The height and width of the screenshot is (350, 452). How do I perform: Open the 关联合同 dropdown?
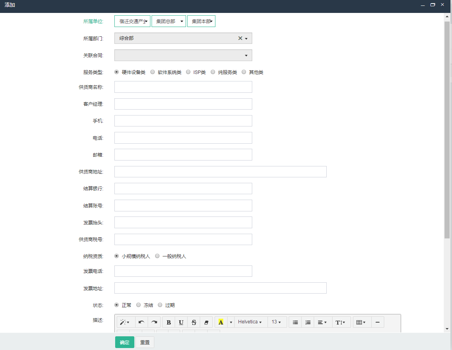[x=183, y=55]
